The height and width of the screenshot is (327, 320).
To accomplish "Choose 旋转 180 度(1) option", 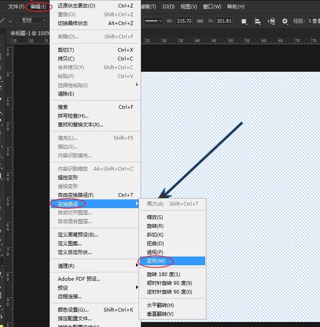I will tap(163, 274).
